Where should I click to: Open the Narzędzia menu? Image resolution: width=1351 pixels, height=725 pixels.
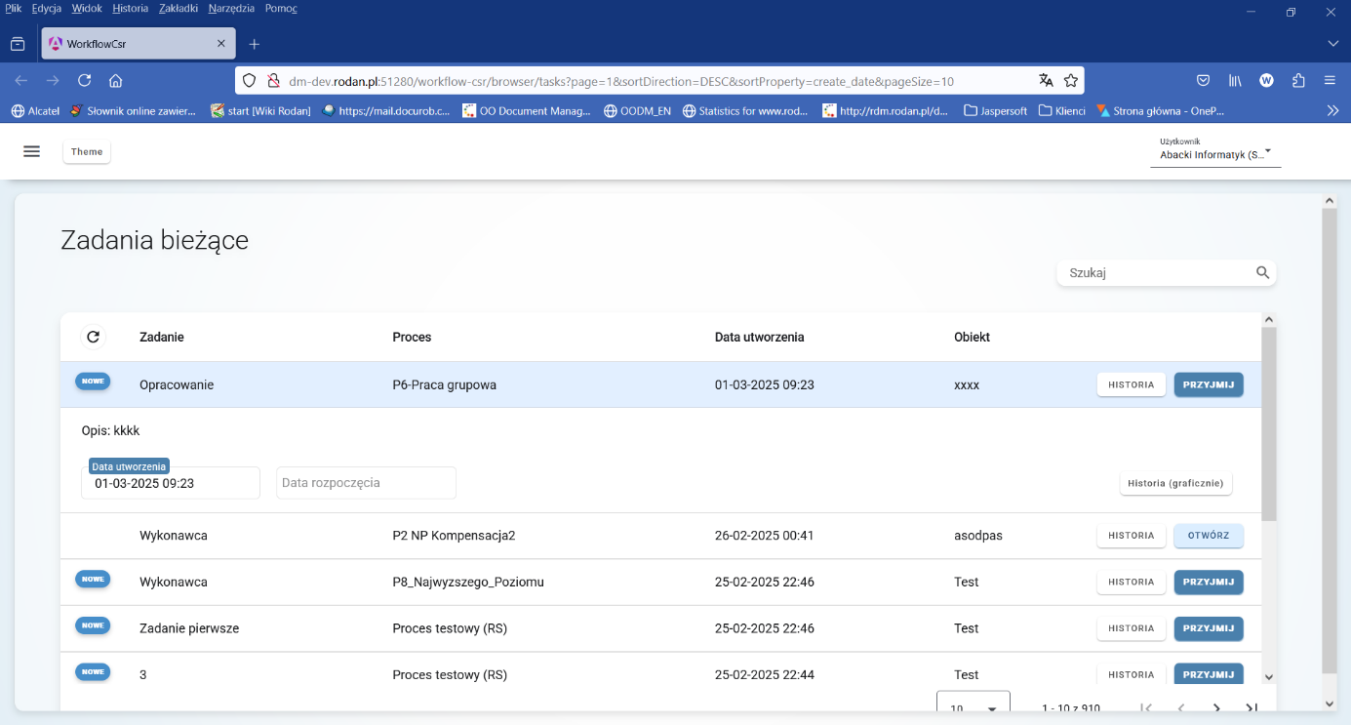230,8
